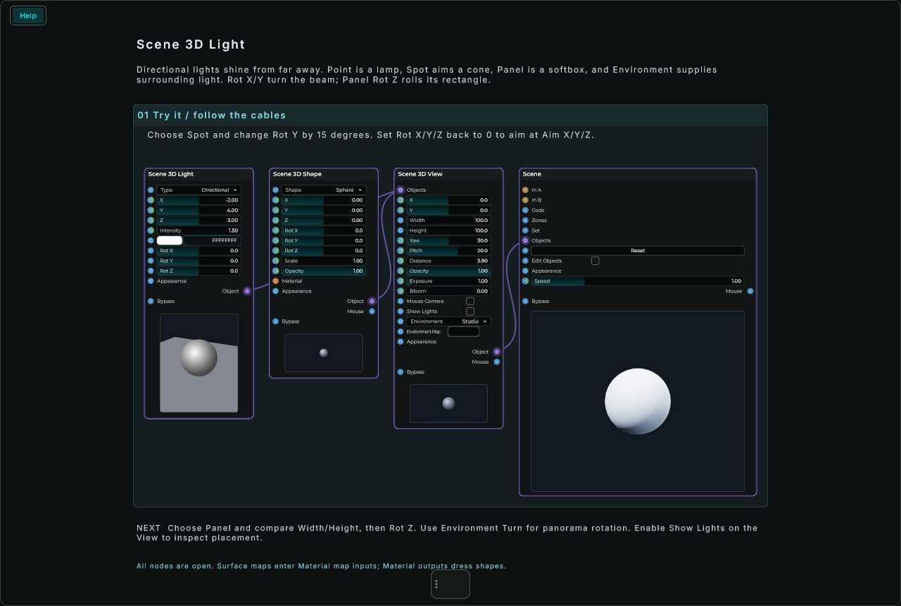The image size is (901, 606).
Task: Click the Object output port on Scene 3D View
Action: (497, 352)
